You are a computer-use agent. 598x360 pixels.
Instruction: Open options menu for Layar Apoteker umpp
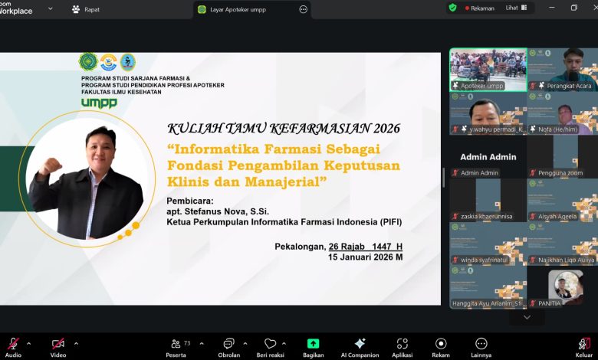tap(303, 9)
